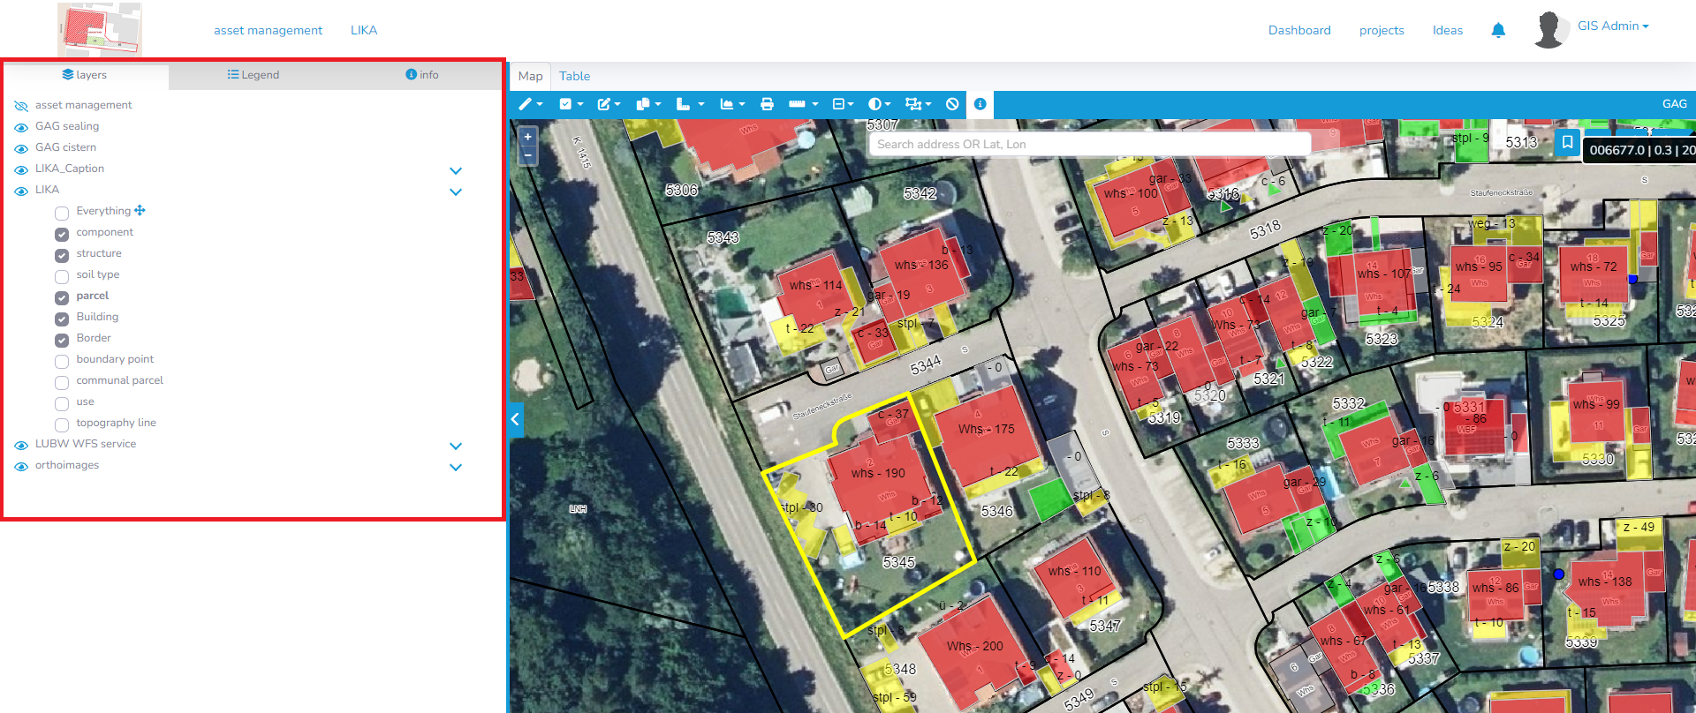Click the print icon in map toolbar
1696x713 pixels.
tap(767, 104)
